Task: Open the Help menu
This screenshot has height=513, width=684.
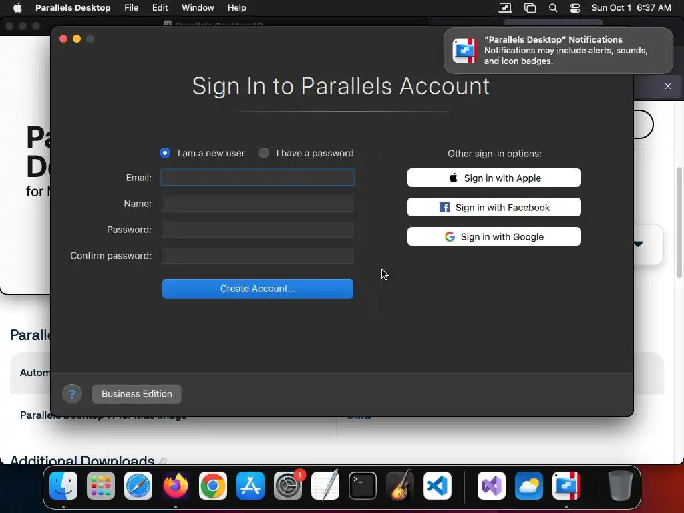Action: point(237,8)
